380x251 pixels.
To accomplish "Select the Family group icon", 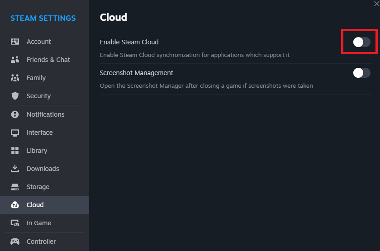I will click(x=15, y=78).
